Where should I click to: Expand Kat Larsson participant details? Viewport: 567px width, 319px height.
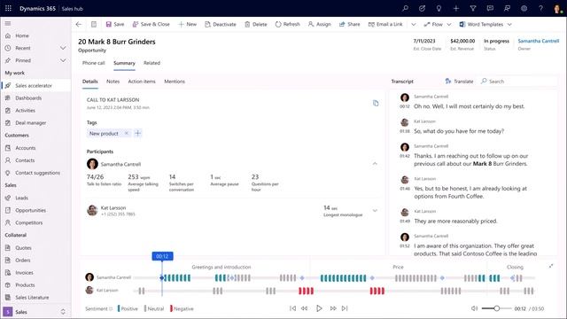[x=375, y=211]
